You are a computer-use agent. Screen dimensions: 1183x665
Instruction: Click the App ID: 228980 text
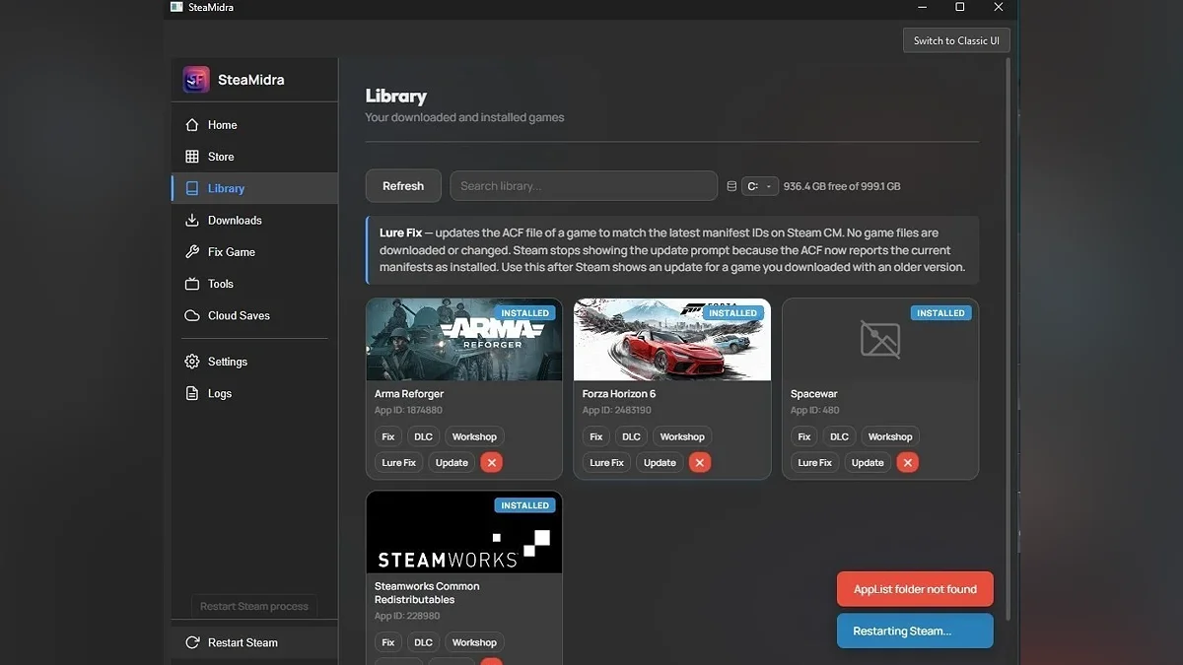click(x=405, y=616)
